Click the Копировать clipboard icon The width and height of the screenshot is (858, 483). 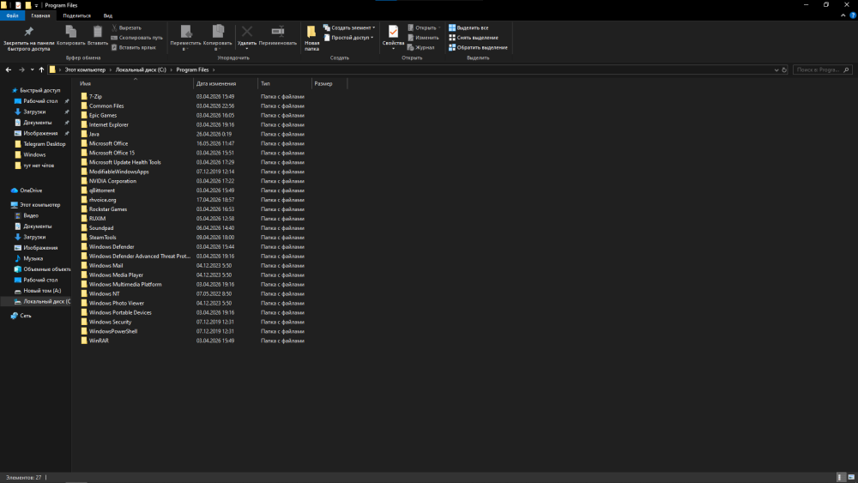70,35
